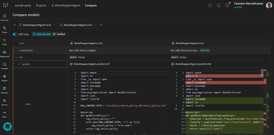This screenshot has height=135, width=274.
Task: Click 'def getReturnPolicy():' in v112 code
Action: [95, 115]
